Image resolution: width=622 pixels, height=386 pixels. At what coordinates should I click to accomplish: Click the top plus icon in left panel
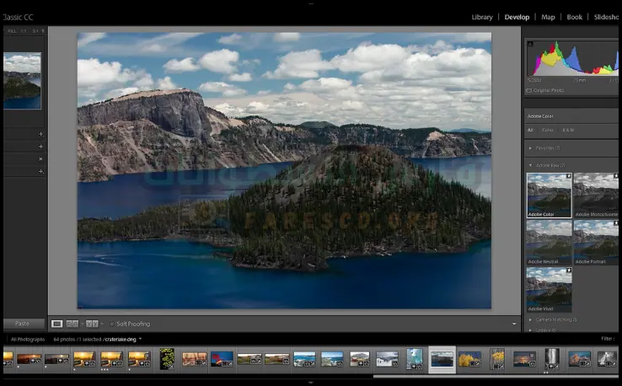40,134
